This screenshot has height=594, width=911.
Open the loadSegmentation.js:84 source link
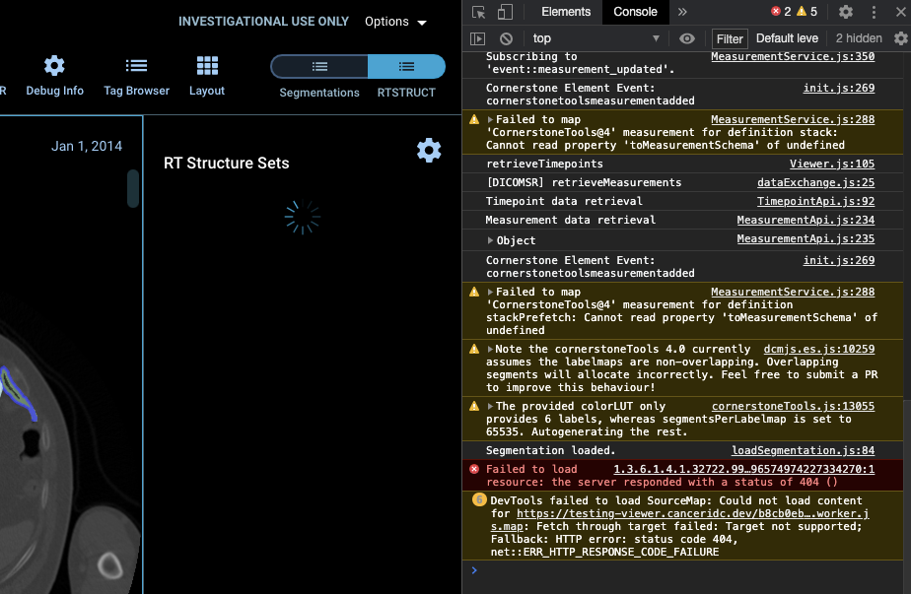[803, 450]
